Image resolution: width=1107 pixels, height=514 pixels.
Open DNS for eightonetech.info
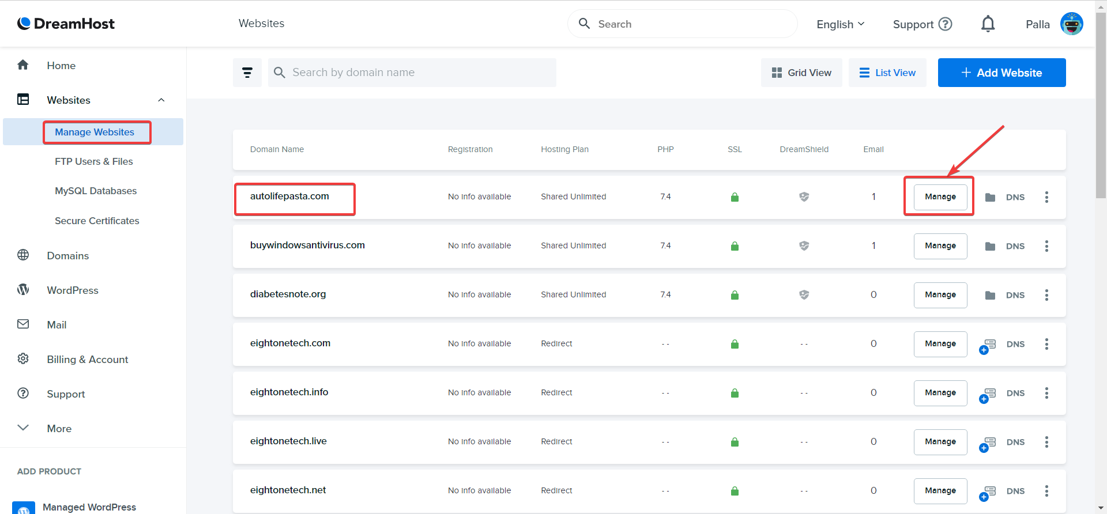pyautogui.click(x=1015, y=393)
